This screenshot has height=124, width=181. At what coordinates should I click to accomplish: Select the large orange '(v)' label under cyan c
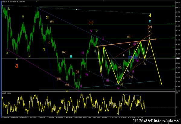[x=150, y=27]
